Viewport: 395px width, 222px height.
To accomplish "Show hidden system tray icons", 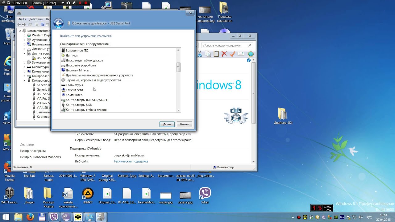I will click(293, 217).
